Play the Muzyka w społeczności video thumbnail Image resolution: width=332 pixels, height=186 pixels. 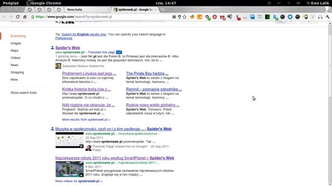coord(70,140)
